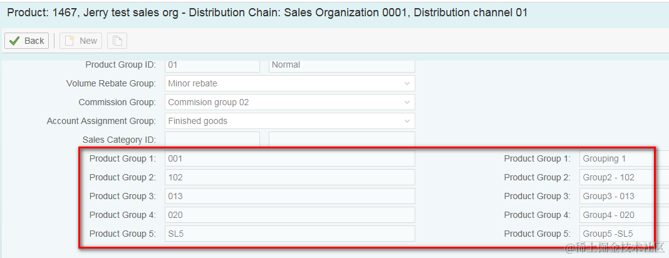Click the New button in toolbar

pyautogui.click(x=81, y=41)
